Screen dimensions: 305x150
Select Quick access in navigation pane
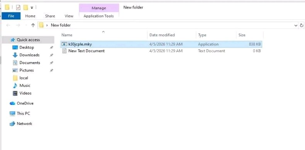tap(28, 40)
